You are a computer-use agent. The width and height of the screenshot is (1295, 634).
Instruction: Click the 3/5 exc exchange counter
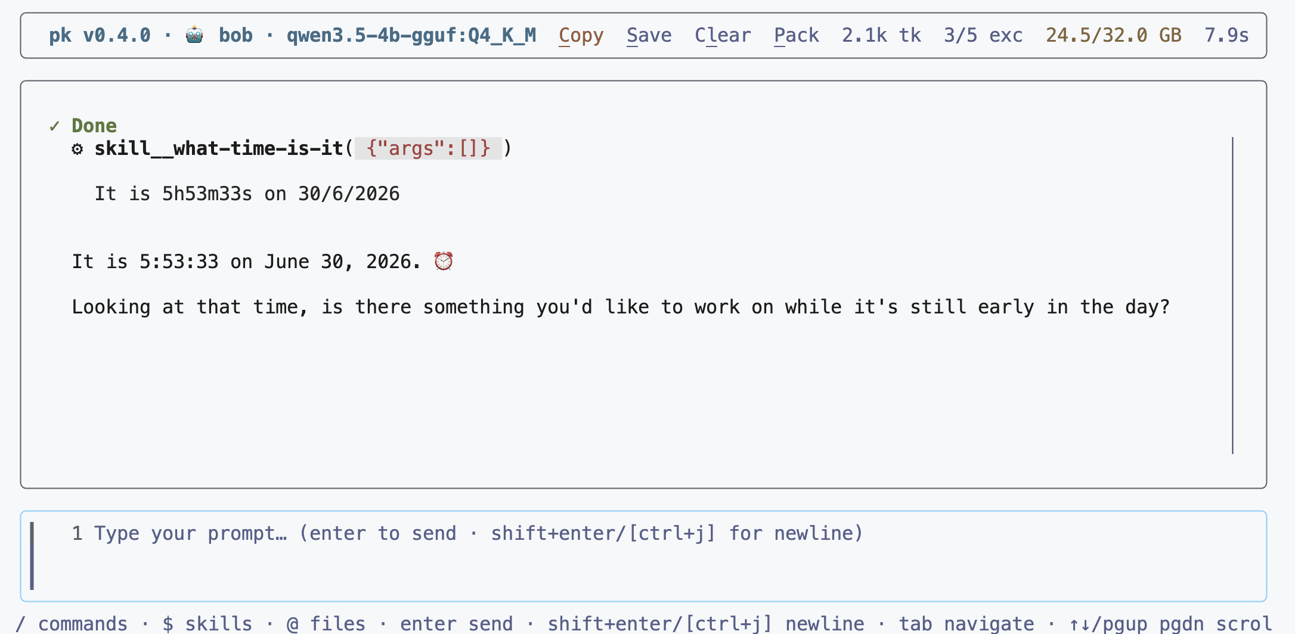pyautogui.click(x=983, y=36)
